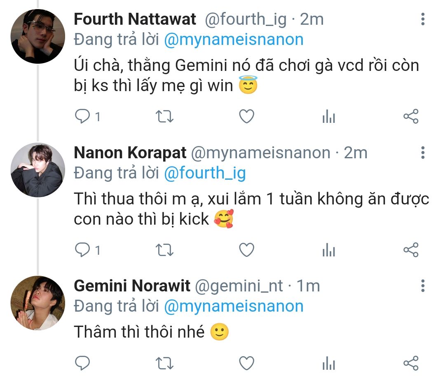The width and height of the screenshot is (445, 378).
Task: Open @fourth_ig mention link in Nanon's reply
Action: [205, 173]
